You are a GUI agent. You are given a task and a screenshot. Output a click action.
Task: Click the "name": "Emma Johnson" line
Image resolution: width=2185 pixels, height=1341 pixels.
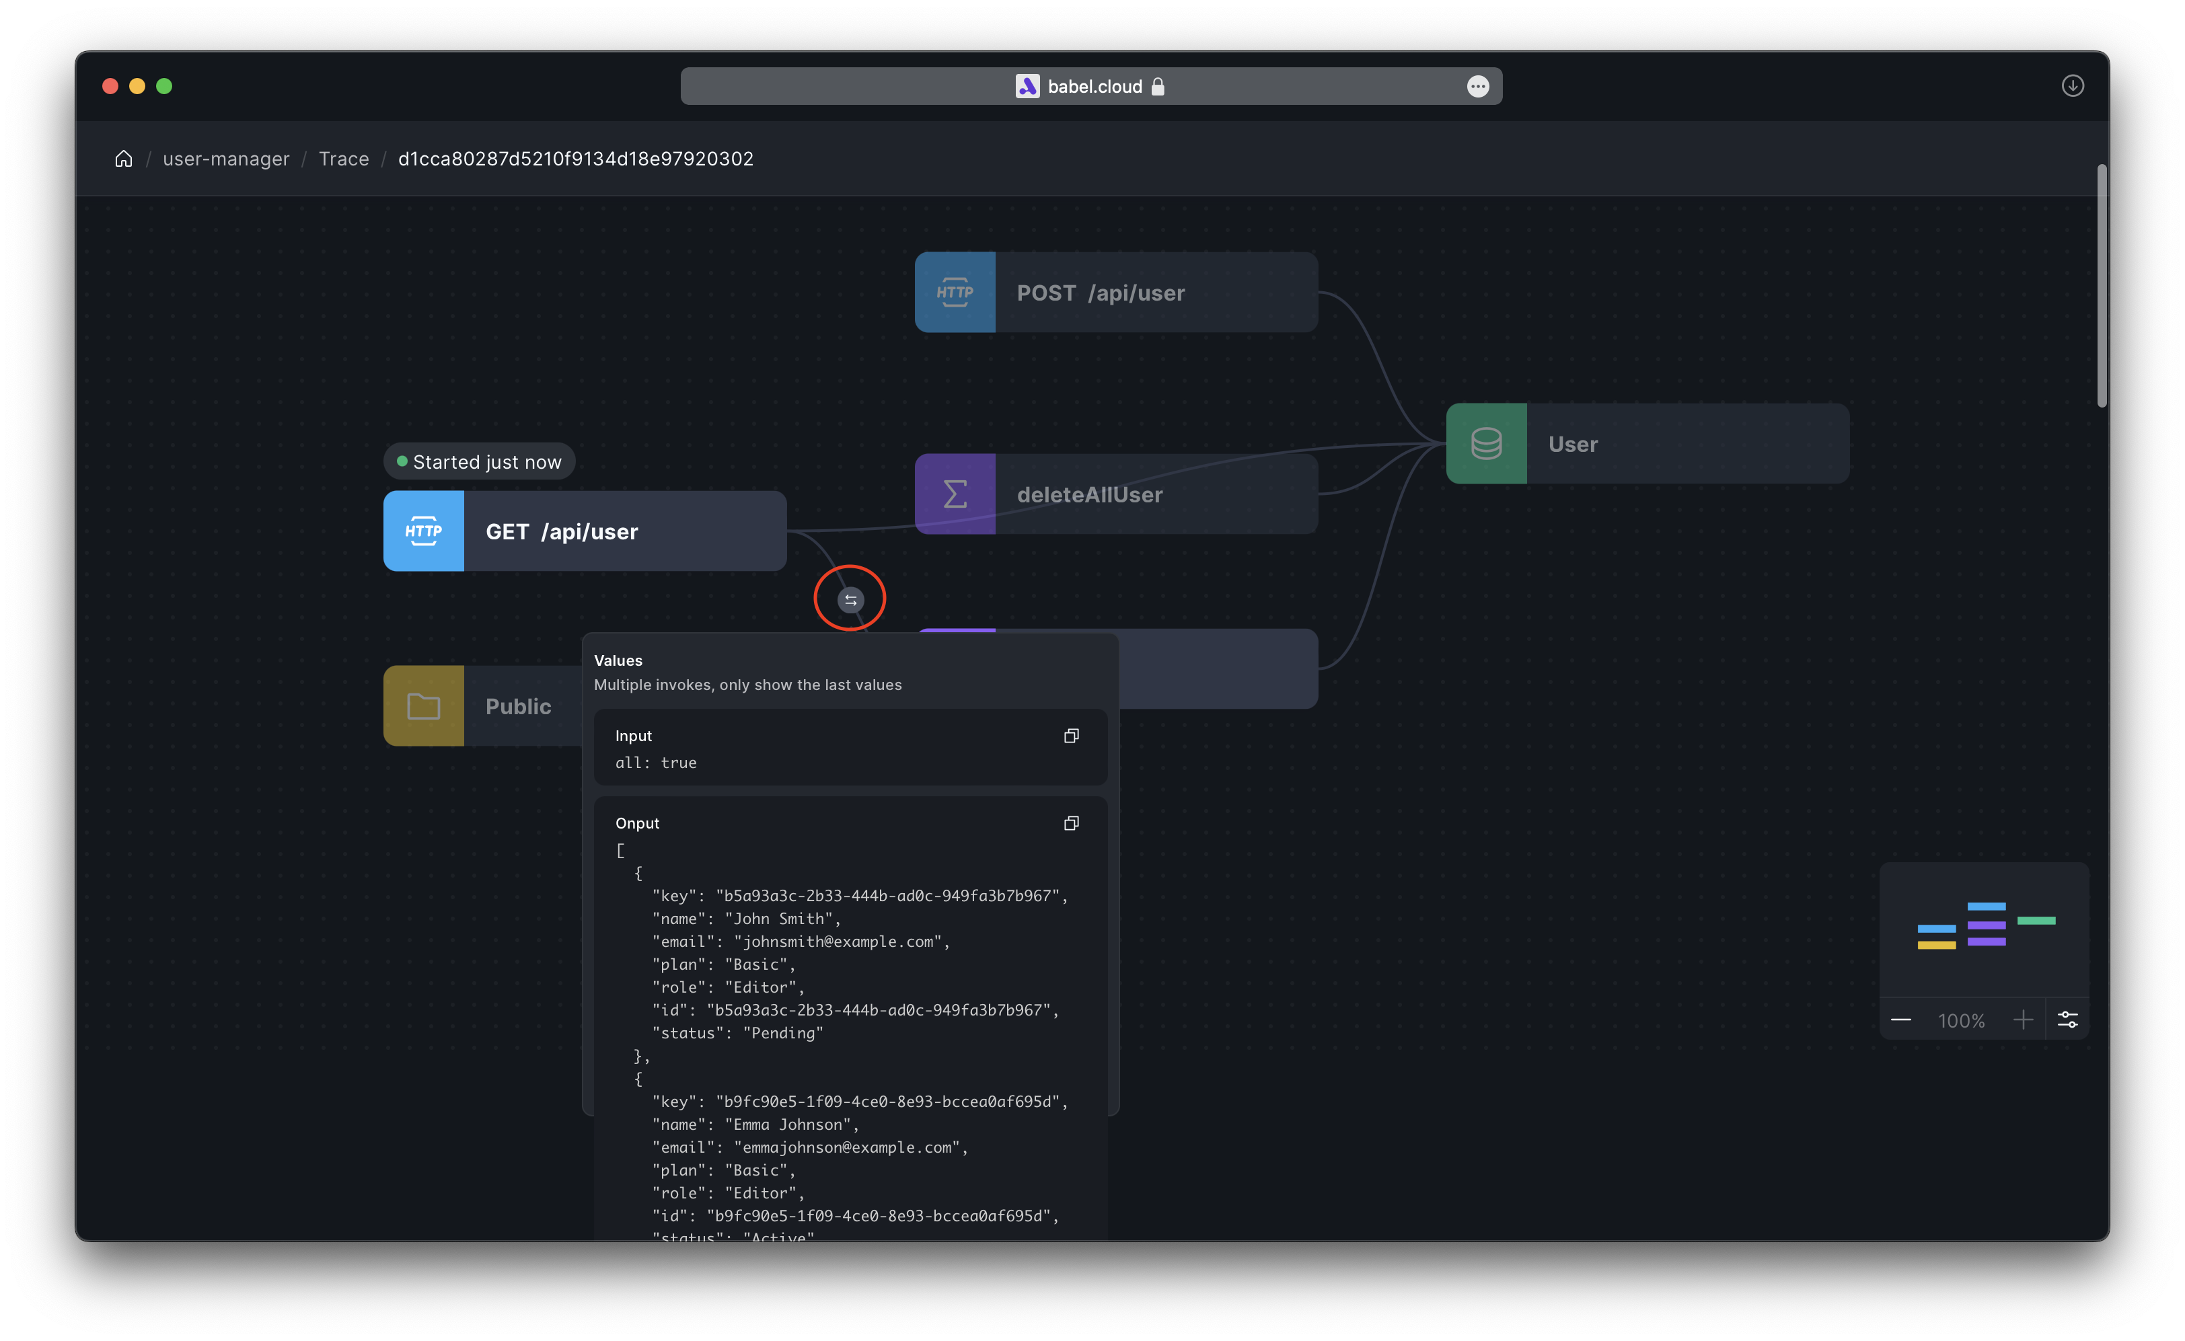[755, 1124]
